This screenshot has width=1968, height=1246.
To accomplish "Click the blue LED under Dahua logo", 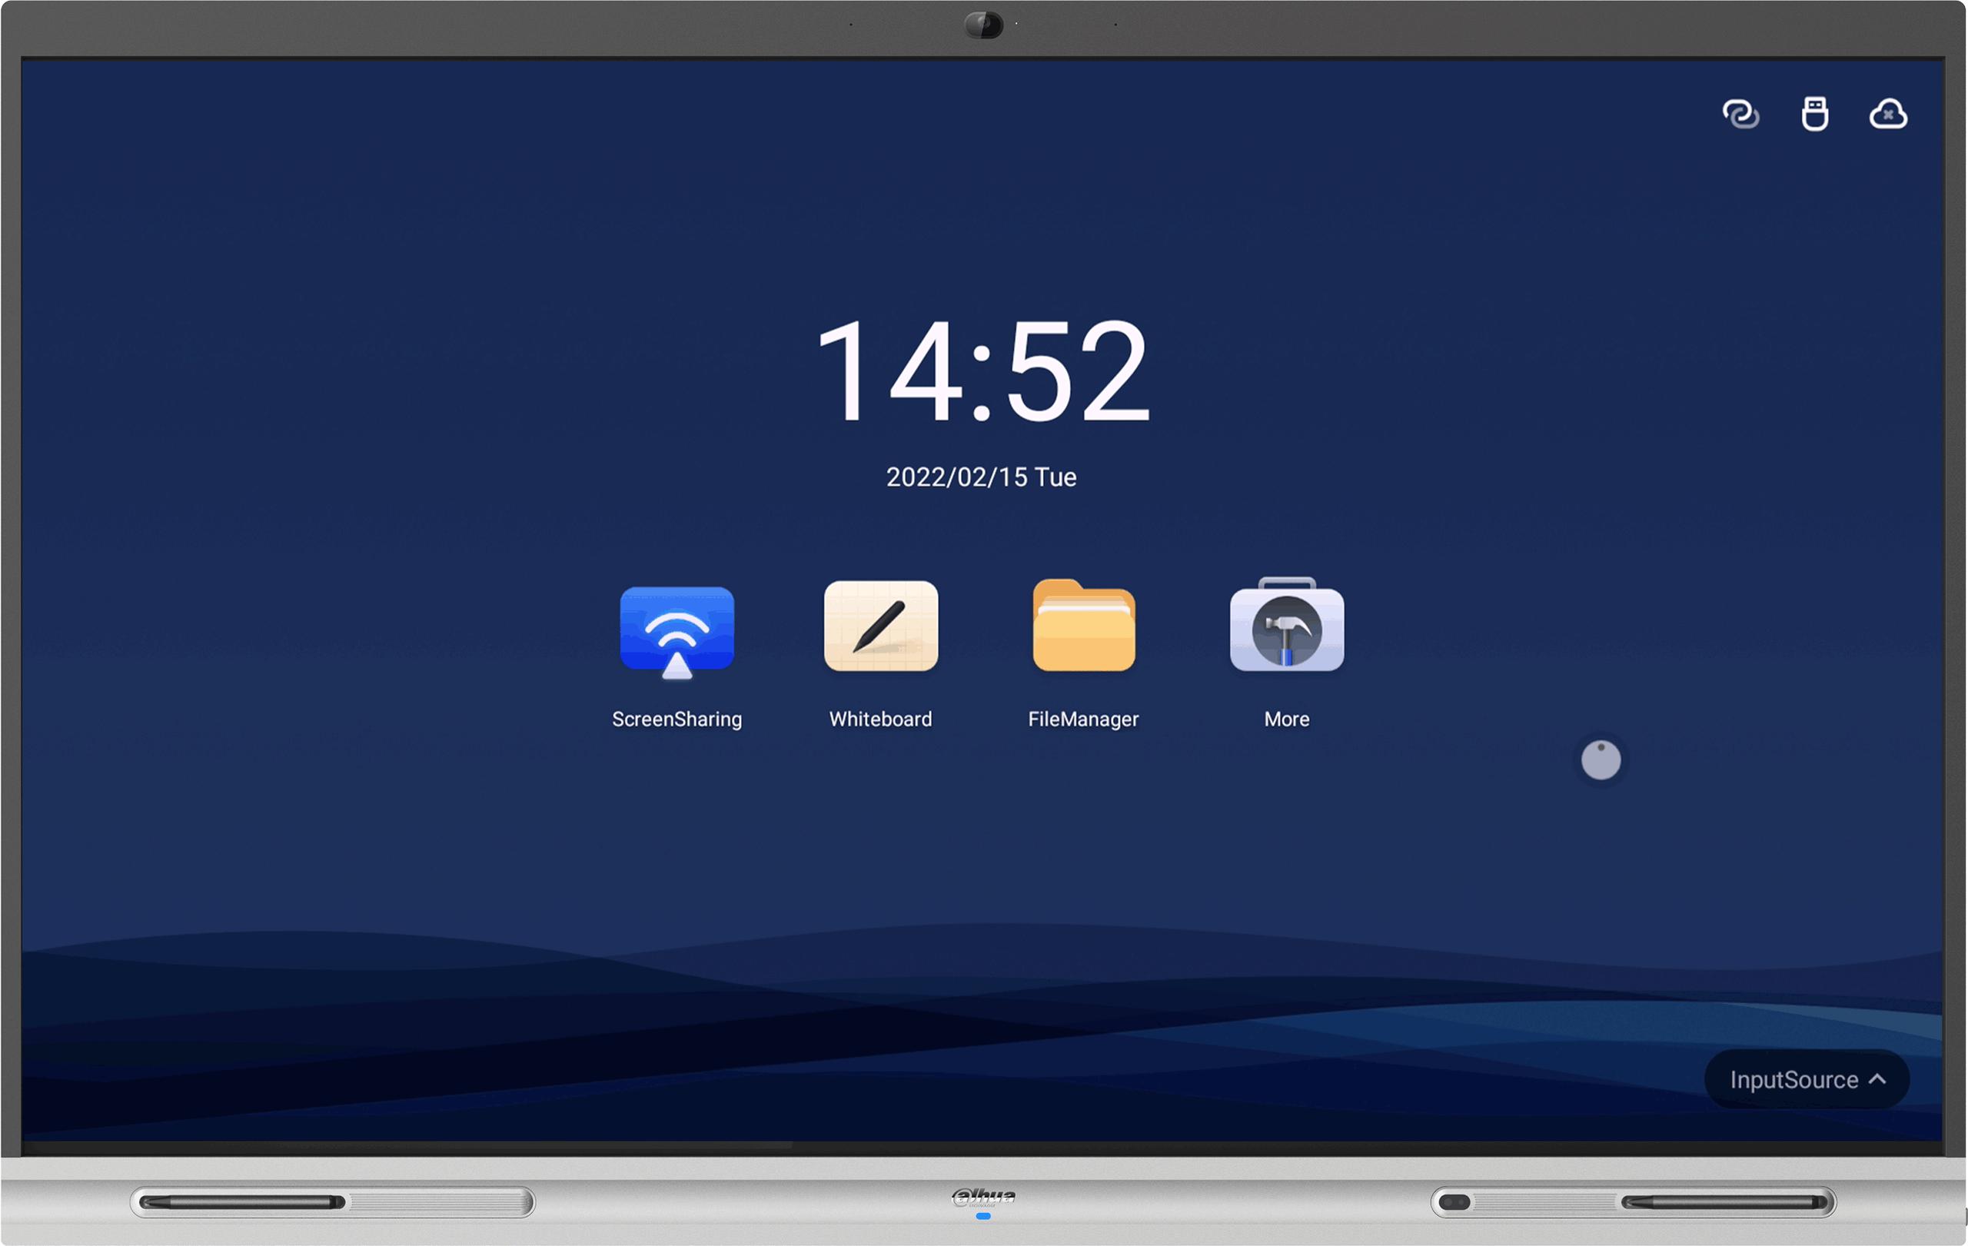I will click(x=983, y=1216).
